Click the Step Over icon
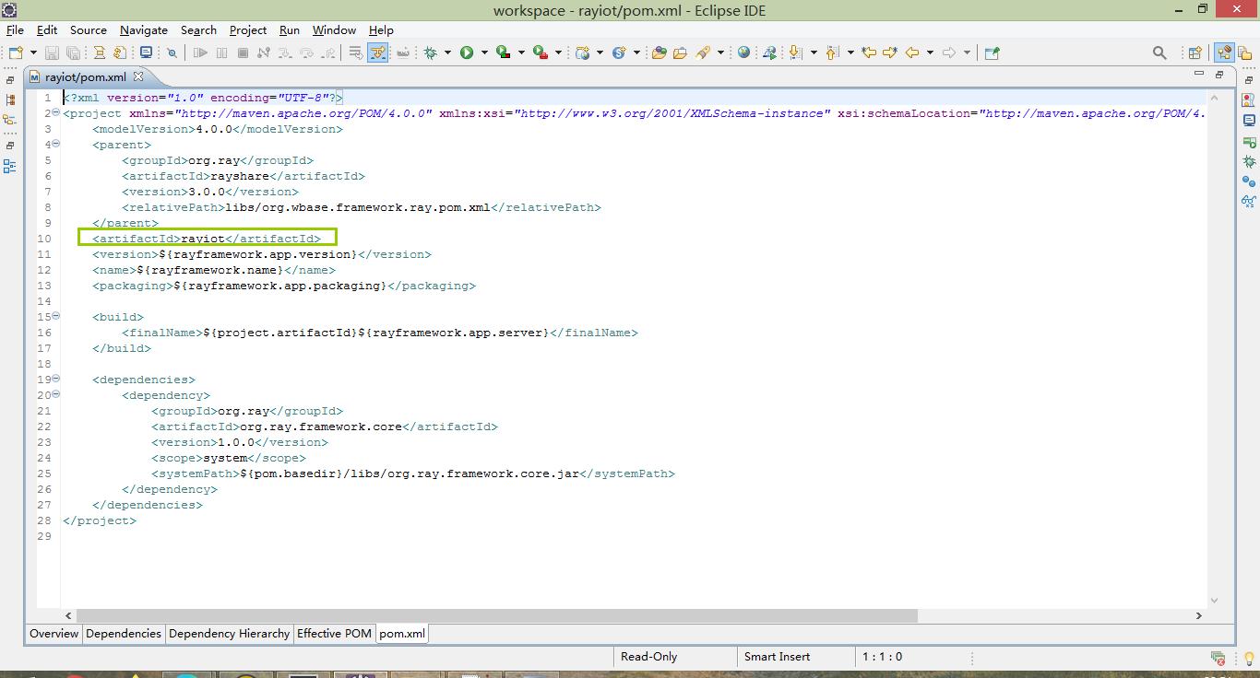The width and height of the screenshot is (1260, 678). tap(306, 53)
